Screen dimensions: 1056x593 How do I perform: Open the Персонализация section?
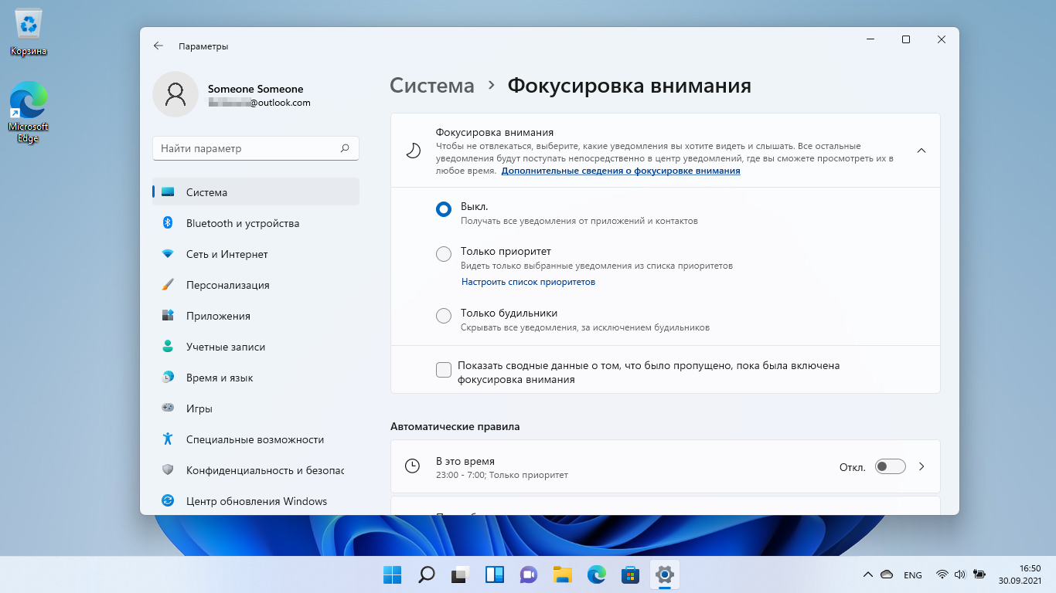[256, 285]
